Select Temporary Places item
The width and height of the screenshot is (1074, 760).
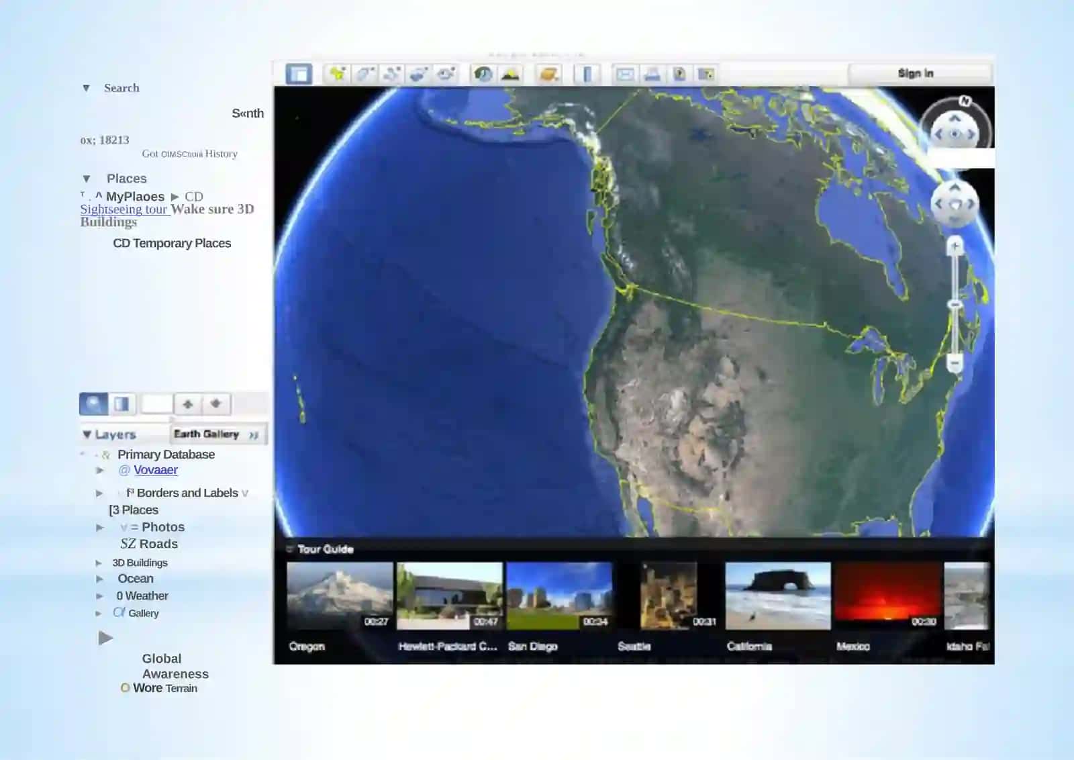[x=172, y=243]
